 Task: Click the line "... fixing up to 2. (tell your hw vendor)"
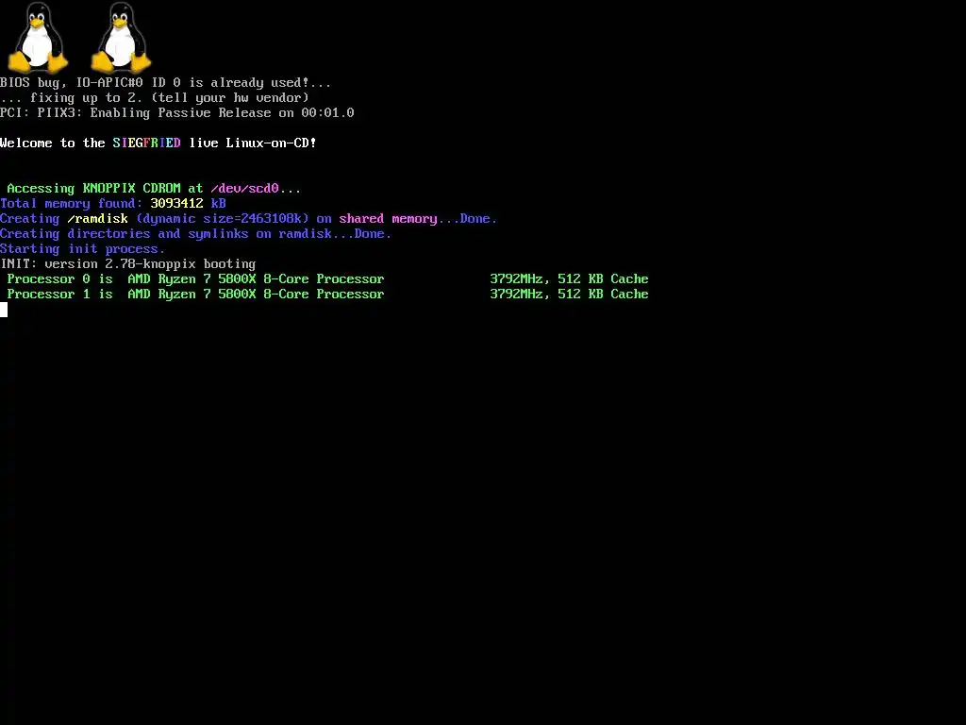(155, 97)
